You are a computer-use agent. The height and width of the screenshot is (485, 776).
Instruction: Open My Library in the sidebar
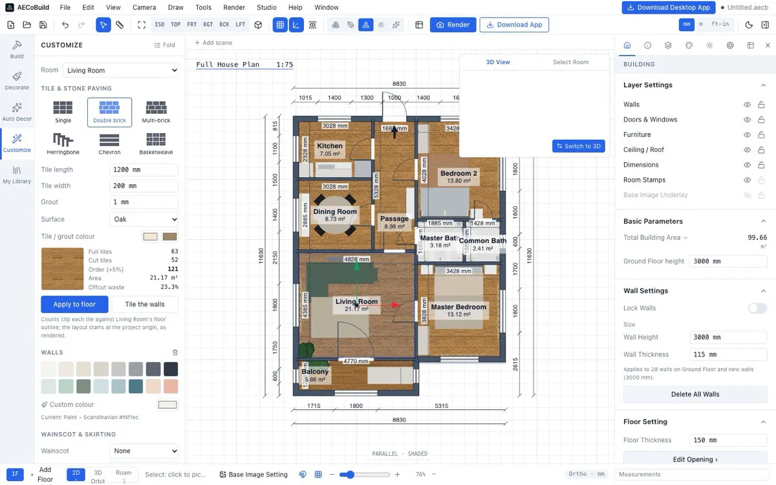(x=17, y=175)
